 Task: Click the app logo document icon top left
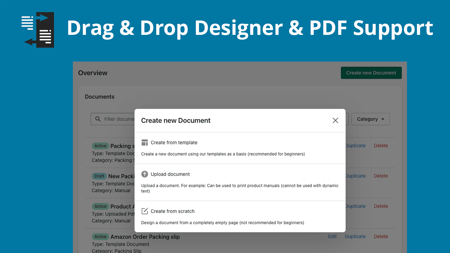37,29
